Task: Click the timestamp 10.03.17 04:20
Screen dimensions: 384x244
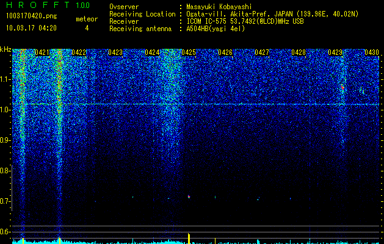Action: pos(31,28)
